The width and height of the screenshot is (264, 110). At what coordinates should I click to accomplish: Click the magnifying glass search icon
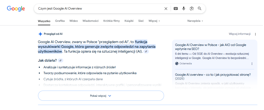[199, 9]
